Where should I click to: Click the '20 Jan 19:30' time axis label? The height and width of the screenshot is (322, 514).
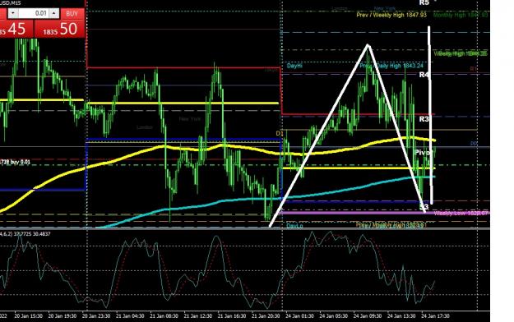(x=63, y=316)
